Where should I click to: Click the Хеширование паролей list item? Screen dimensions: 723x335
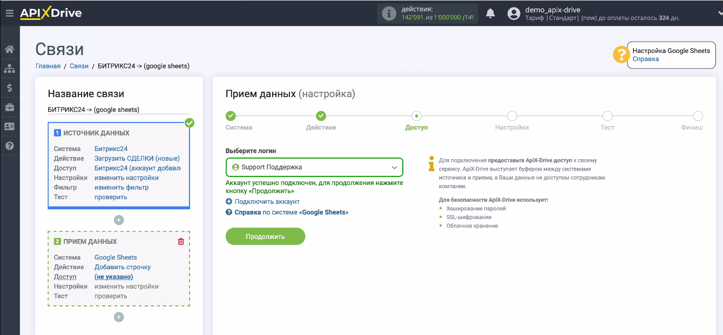[476, 209]
